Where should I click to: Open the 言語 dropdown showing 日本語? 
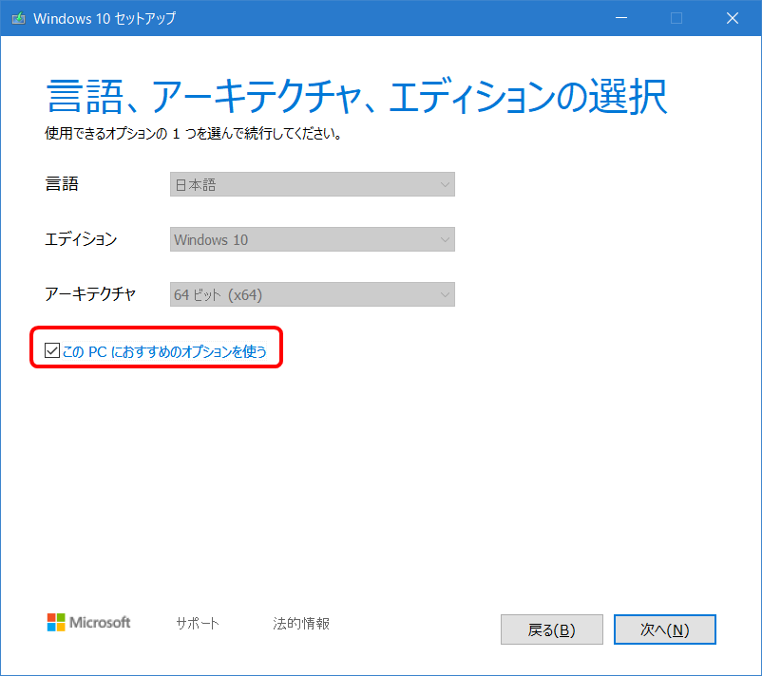click(312, 184)
